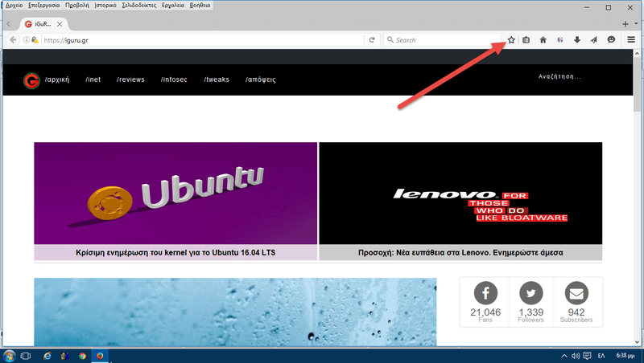Open the downloads arrow icon
644x363 pixels.
pyautogui.click(x=576, y=39)
